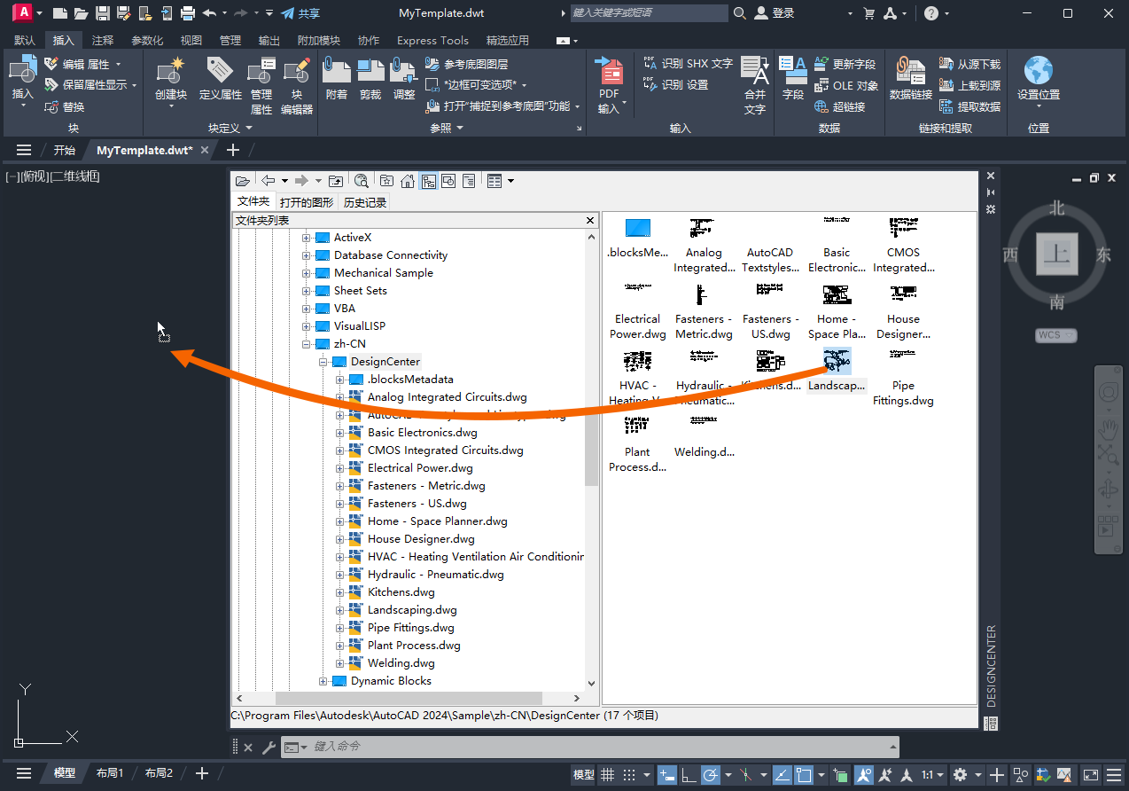Click 数据链接 ribbon icon
Screen dimensions: 1129x791
[x=911, y=78]
